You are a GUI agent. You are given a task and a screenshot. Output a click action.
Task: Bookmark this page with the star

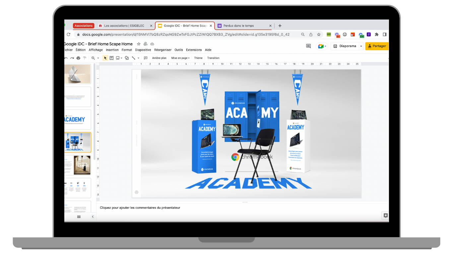319,34
